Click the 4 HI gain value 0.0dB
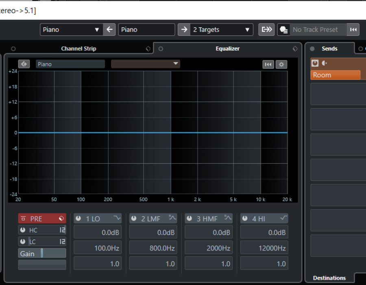 pos(264,232)
